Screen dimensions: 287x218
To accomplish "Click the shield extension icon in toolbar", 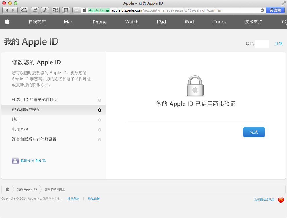I will click(x=66, y=10).
